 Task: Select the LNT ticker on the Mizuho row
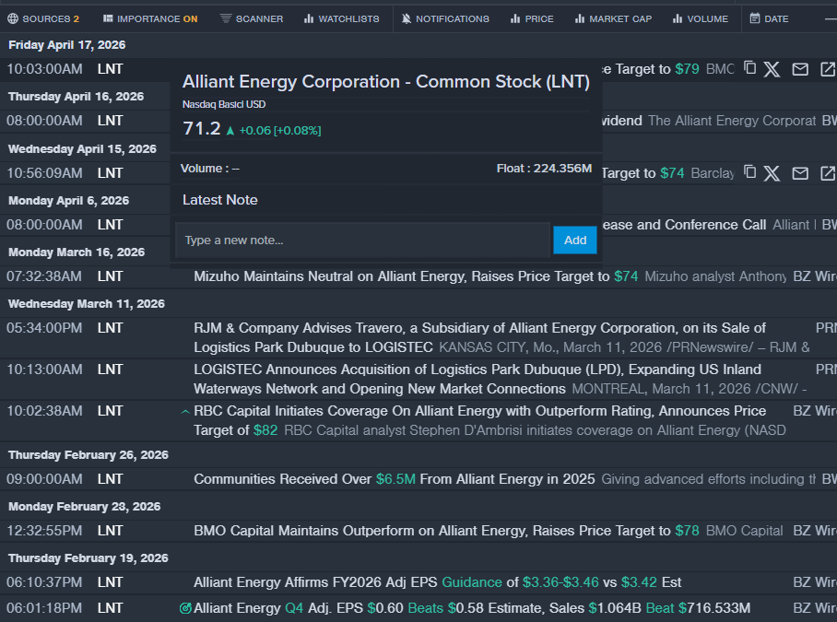[x=110, y=276]
